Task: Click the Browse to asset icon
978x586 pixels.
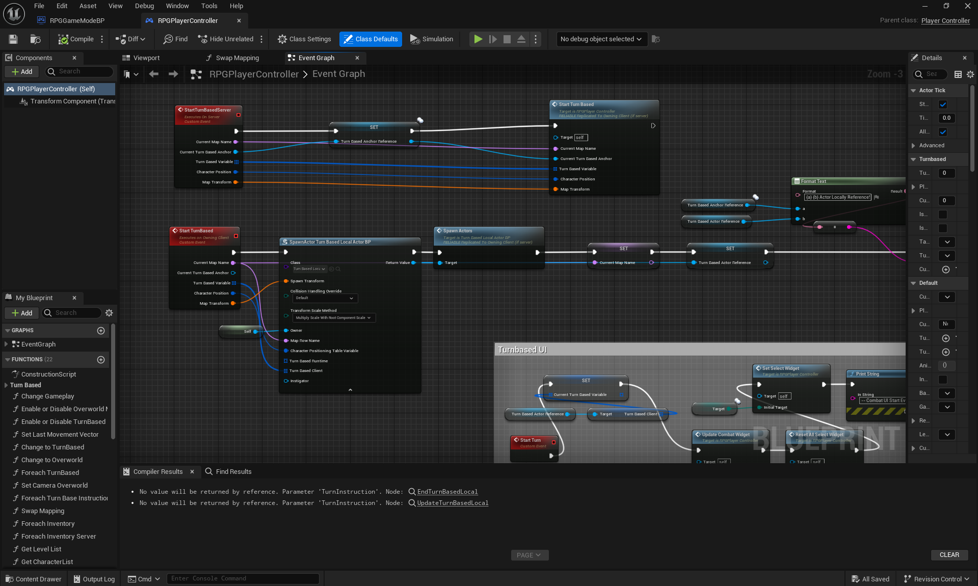Action: coord(35,39)
